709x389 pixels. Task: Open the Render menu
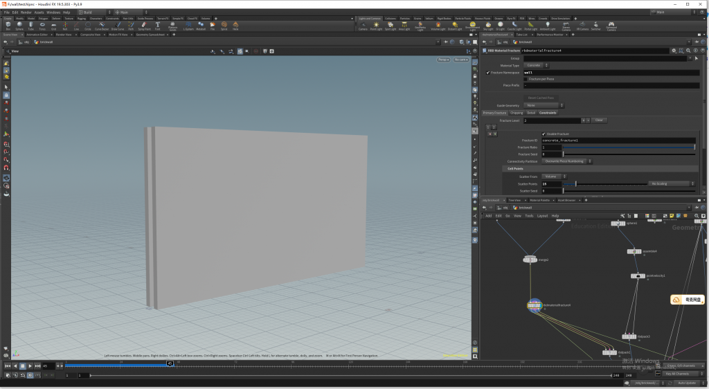(26, 12)
